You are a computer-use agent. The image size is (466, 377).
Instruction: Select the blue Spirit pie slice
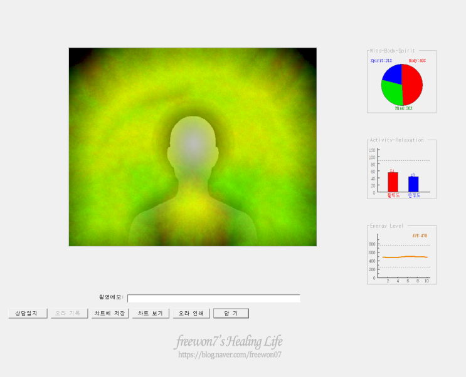coord(393,75)
